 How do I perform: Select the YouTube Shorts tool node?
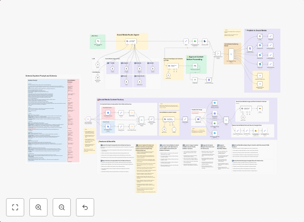click(x=139, y=82)
